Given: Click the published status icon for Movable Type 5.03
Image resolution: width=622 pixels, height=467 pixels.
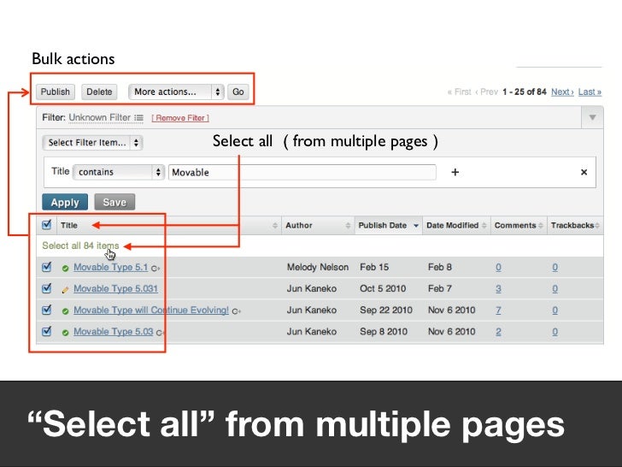Looking at the screenshot, I should (66, 334).
